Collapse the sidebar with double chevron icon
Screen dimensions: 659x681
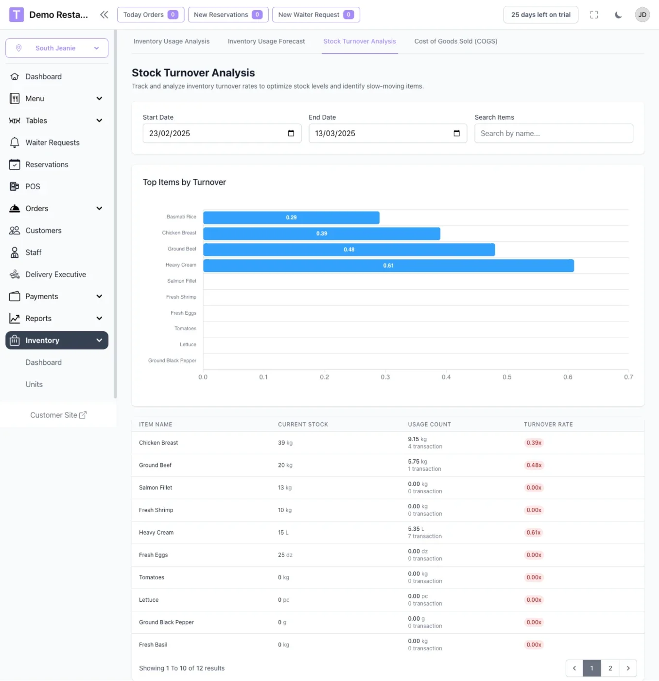[x=104, y=15]
